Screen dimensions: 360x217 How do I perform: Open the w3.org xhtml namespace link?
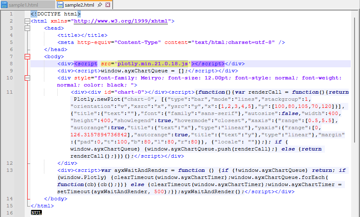pyautogui.click(x=121, y=21)
